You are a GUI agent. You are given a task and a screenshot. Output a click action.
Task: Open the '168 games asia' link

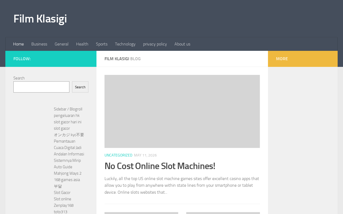pos(67,180)
